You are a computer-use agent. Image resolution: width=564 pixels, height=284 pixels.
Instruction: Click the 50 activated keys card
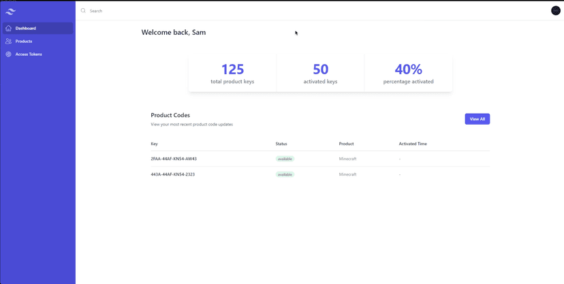(x=320, y=74)
